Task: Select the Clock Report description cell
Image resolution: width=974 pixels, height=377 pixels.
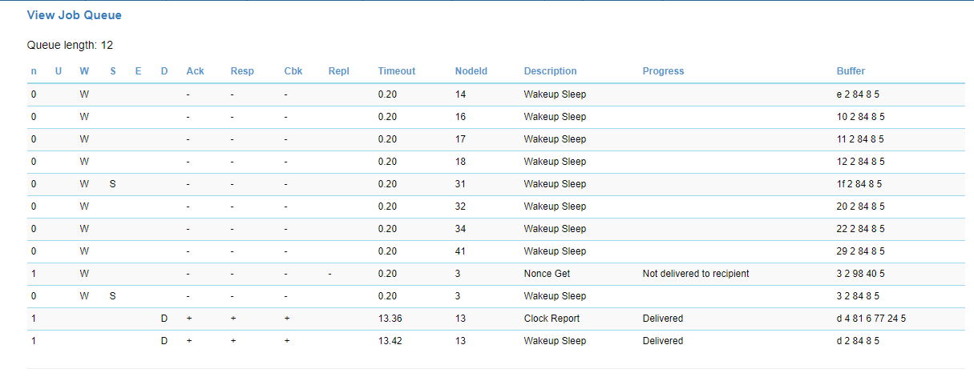Action: [552, 319]
